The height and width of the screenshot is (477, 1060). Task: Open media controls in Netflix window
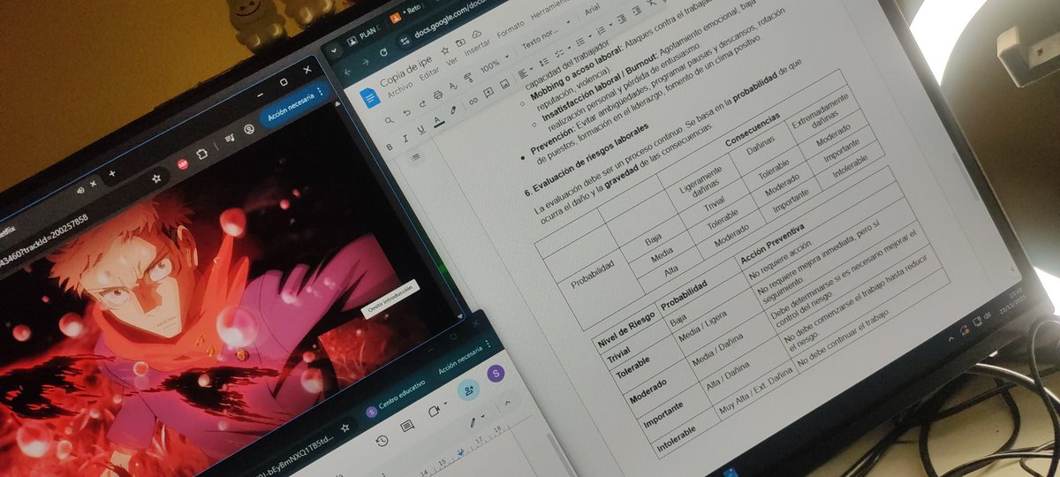click(x=230, y=139)
